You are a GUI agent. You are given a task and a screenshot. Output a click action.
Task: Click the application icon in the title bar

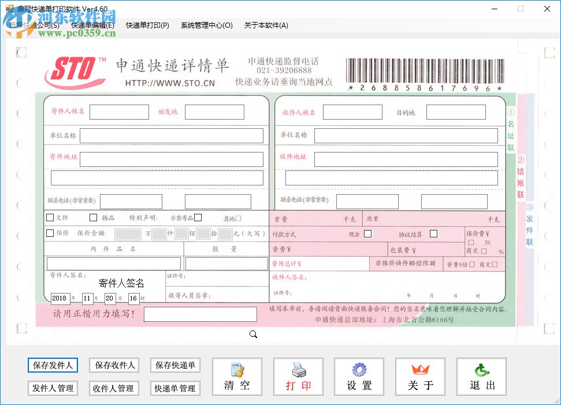point(10,9)
